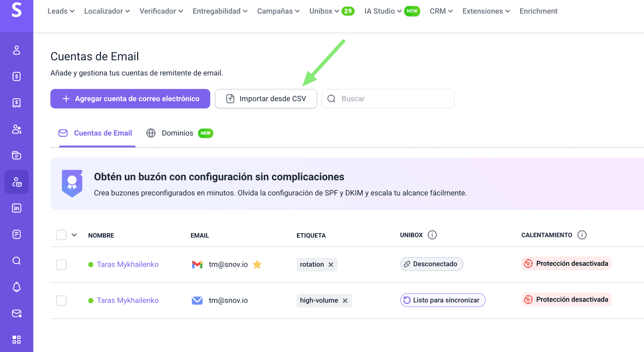Expand the Leads dropdown menu
The image size is (644, 352).
coord(61,11)
